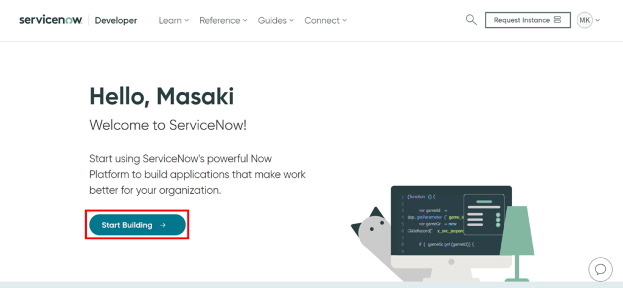623x288 pixels.
Task: Click the cat illustration
Action: (371, 234)
